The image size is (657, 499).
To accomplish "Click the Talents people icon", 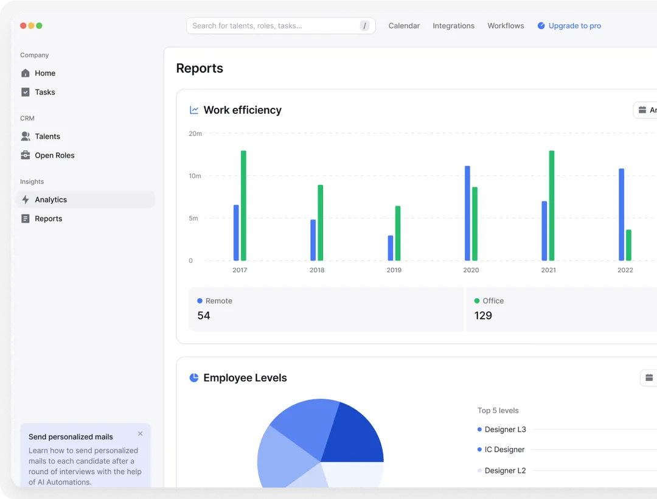I will [25, 136].
